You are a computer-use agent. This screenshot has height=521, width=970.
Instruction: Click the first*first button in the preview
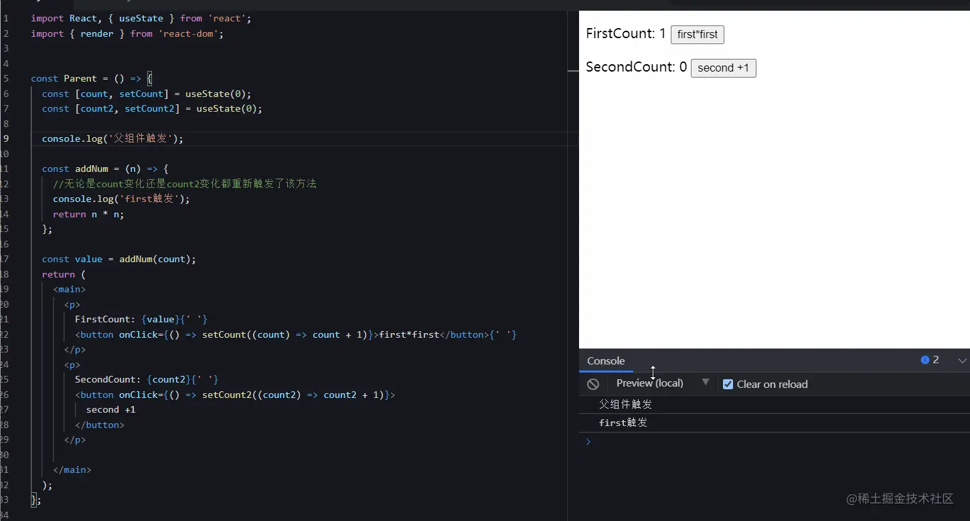(x=697, y=34)
